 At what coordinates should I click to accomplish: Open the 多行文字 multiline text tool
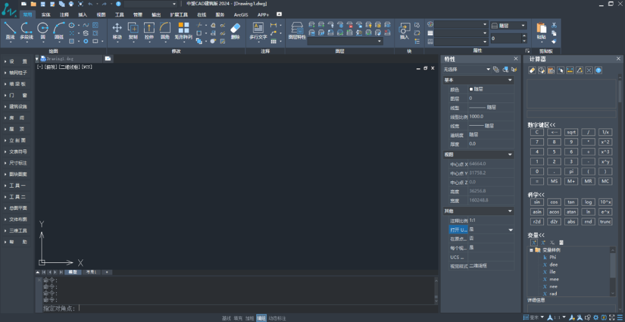pyautogui.click(x=258, y=30)
